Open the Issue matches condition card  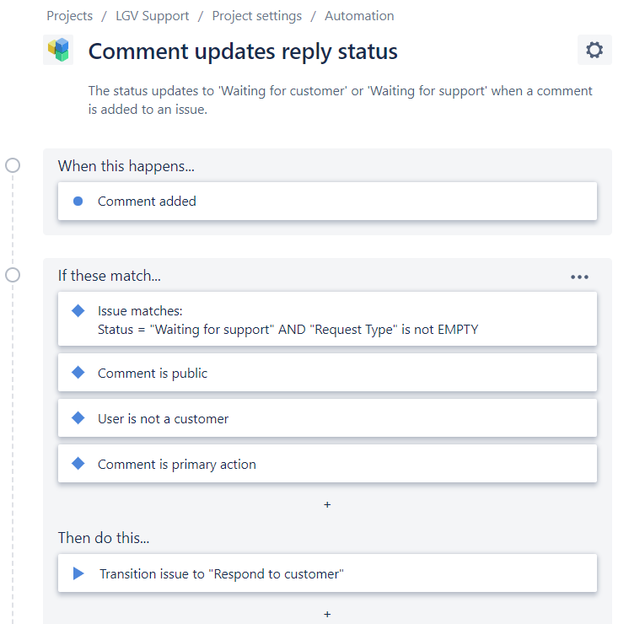[x=327, y=320]
